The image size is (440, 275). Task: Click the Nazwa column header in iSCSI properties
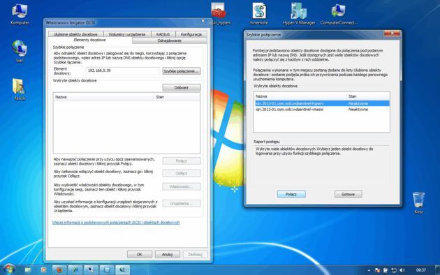(x=104, y=97)
